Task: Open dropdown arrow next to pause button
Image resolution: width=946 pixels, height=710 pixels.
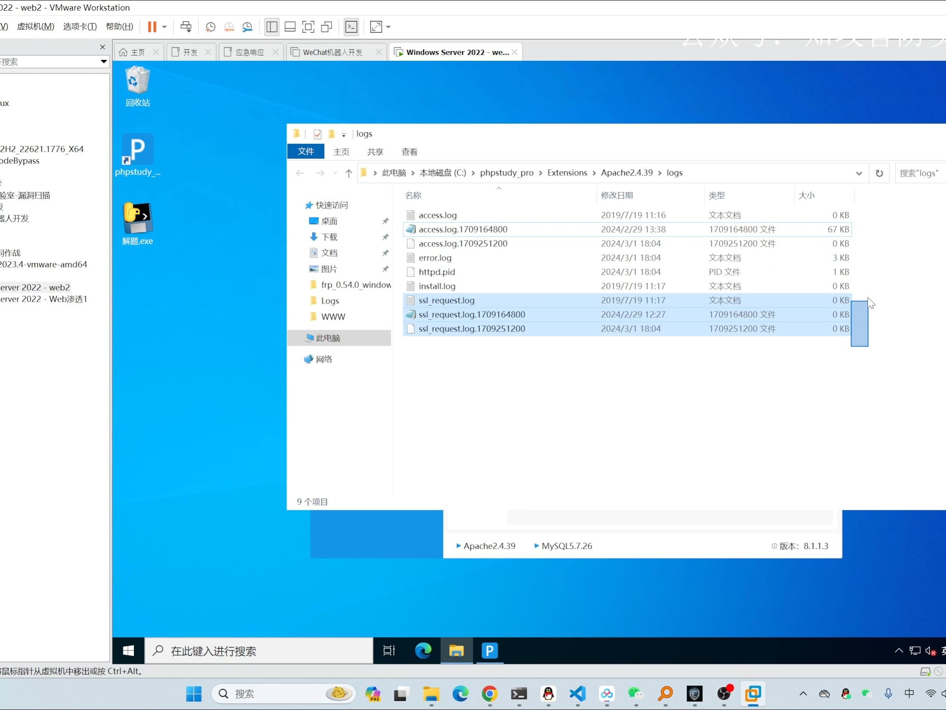Action: tap(165, 27)
